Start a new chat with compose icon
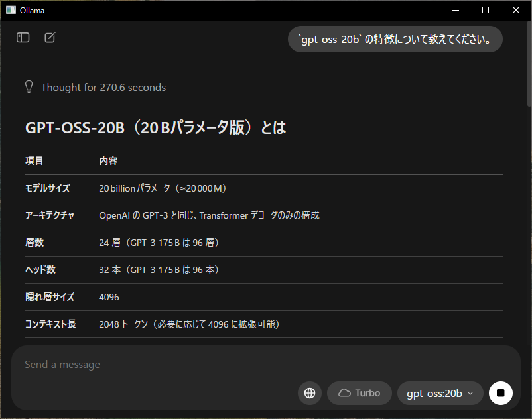 pos(50,38)
